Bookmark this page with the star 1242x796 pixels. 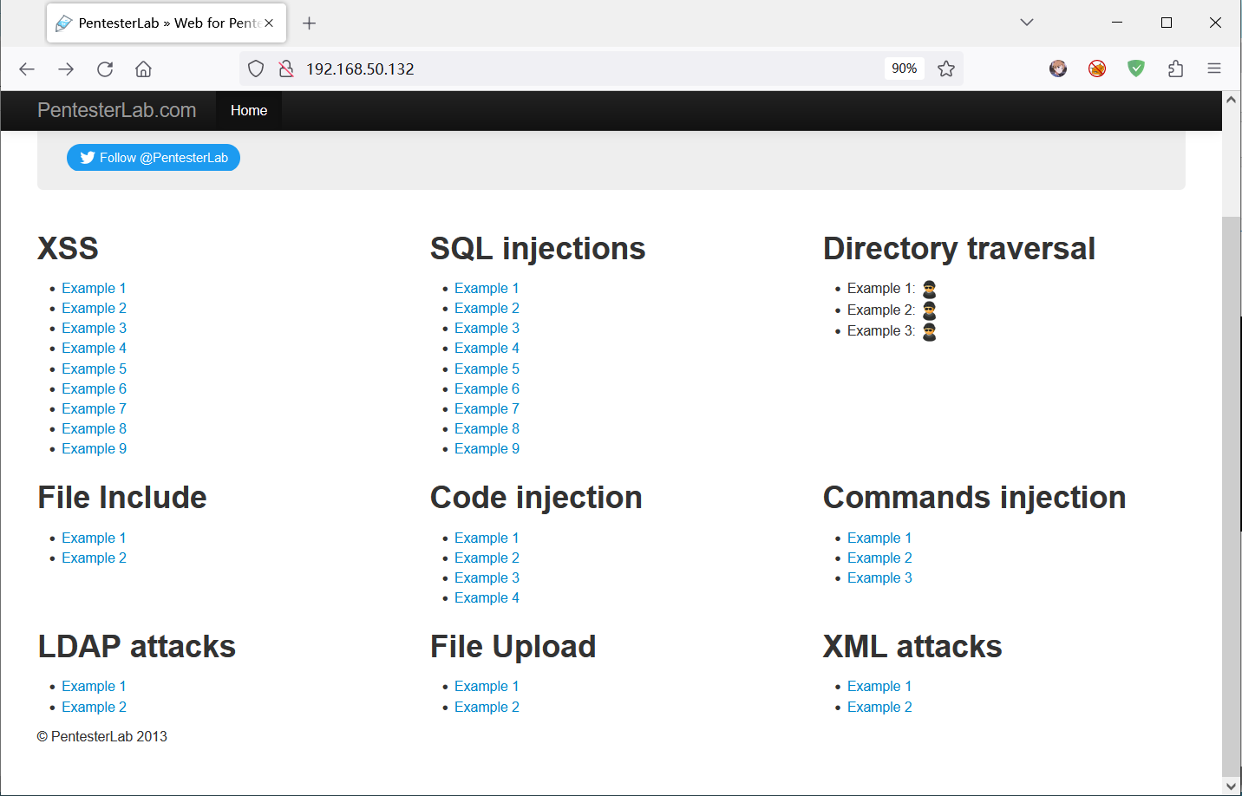click(x=946, y=69)
